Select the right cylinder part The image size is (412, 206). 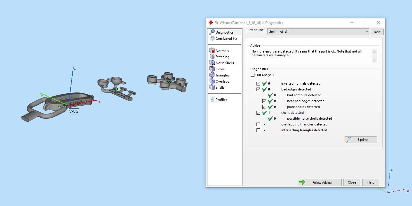pos(167,82)
